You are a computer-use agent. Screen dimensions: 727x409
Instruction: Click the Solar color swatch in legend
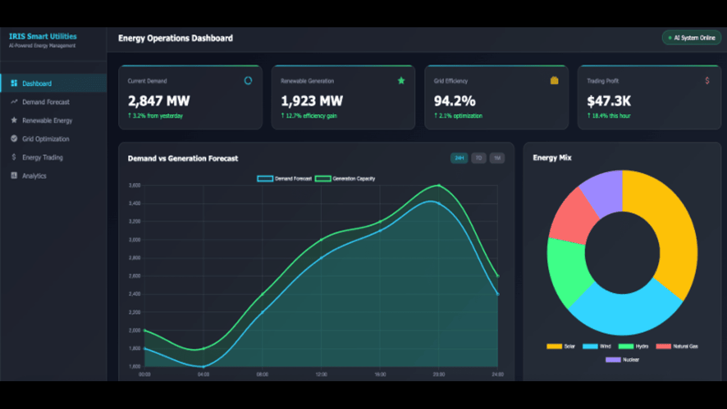tap(554, 346)
